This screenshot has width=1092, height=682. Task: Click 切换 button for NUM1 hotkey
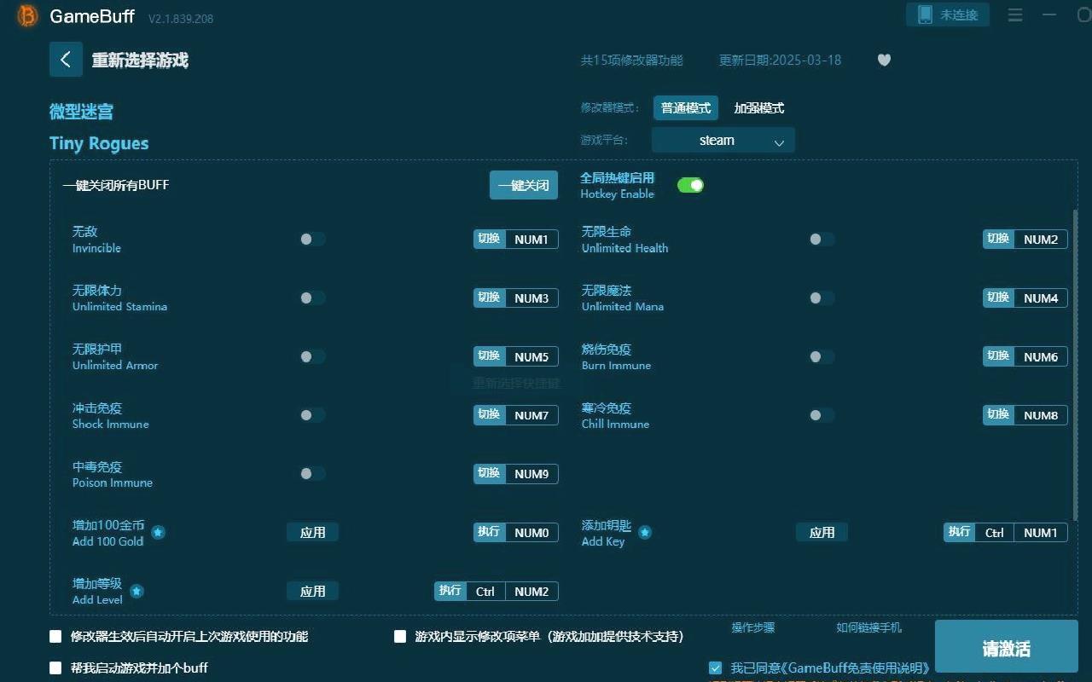[489, 239]
